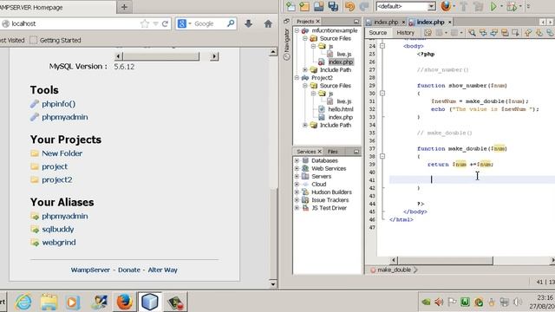Click the orange Undo arrow icon
This screenshot has width=555, height=312.
[349, 6]
